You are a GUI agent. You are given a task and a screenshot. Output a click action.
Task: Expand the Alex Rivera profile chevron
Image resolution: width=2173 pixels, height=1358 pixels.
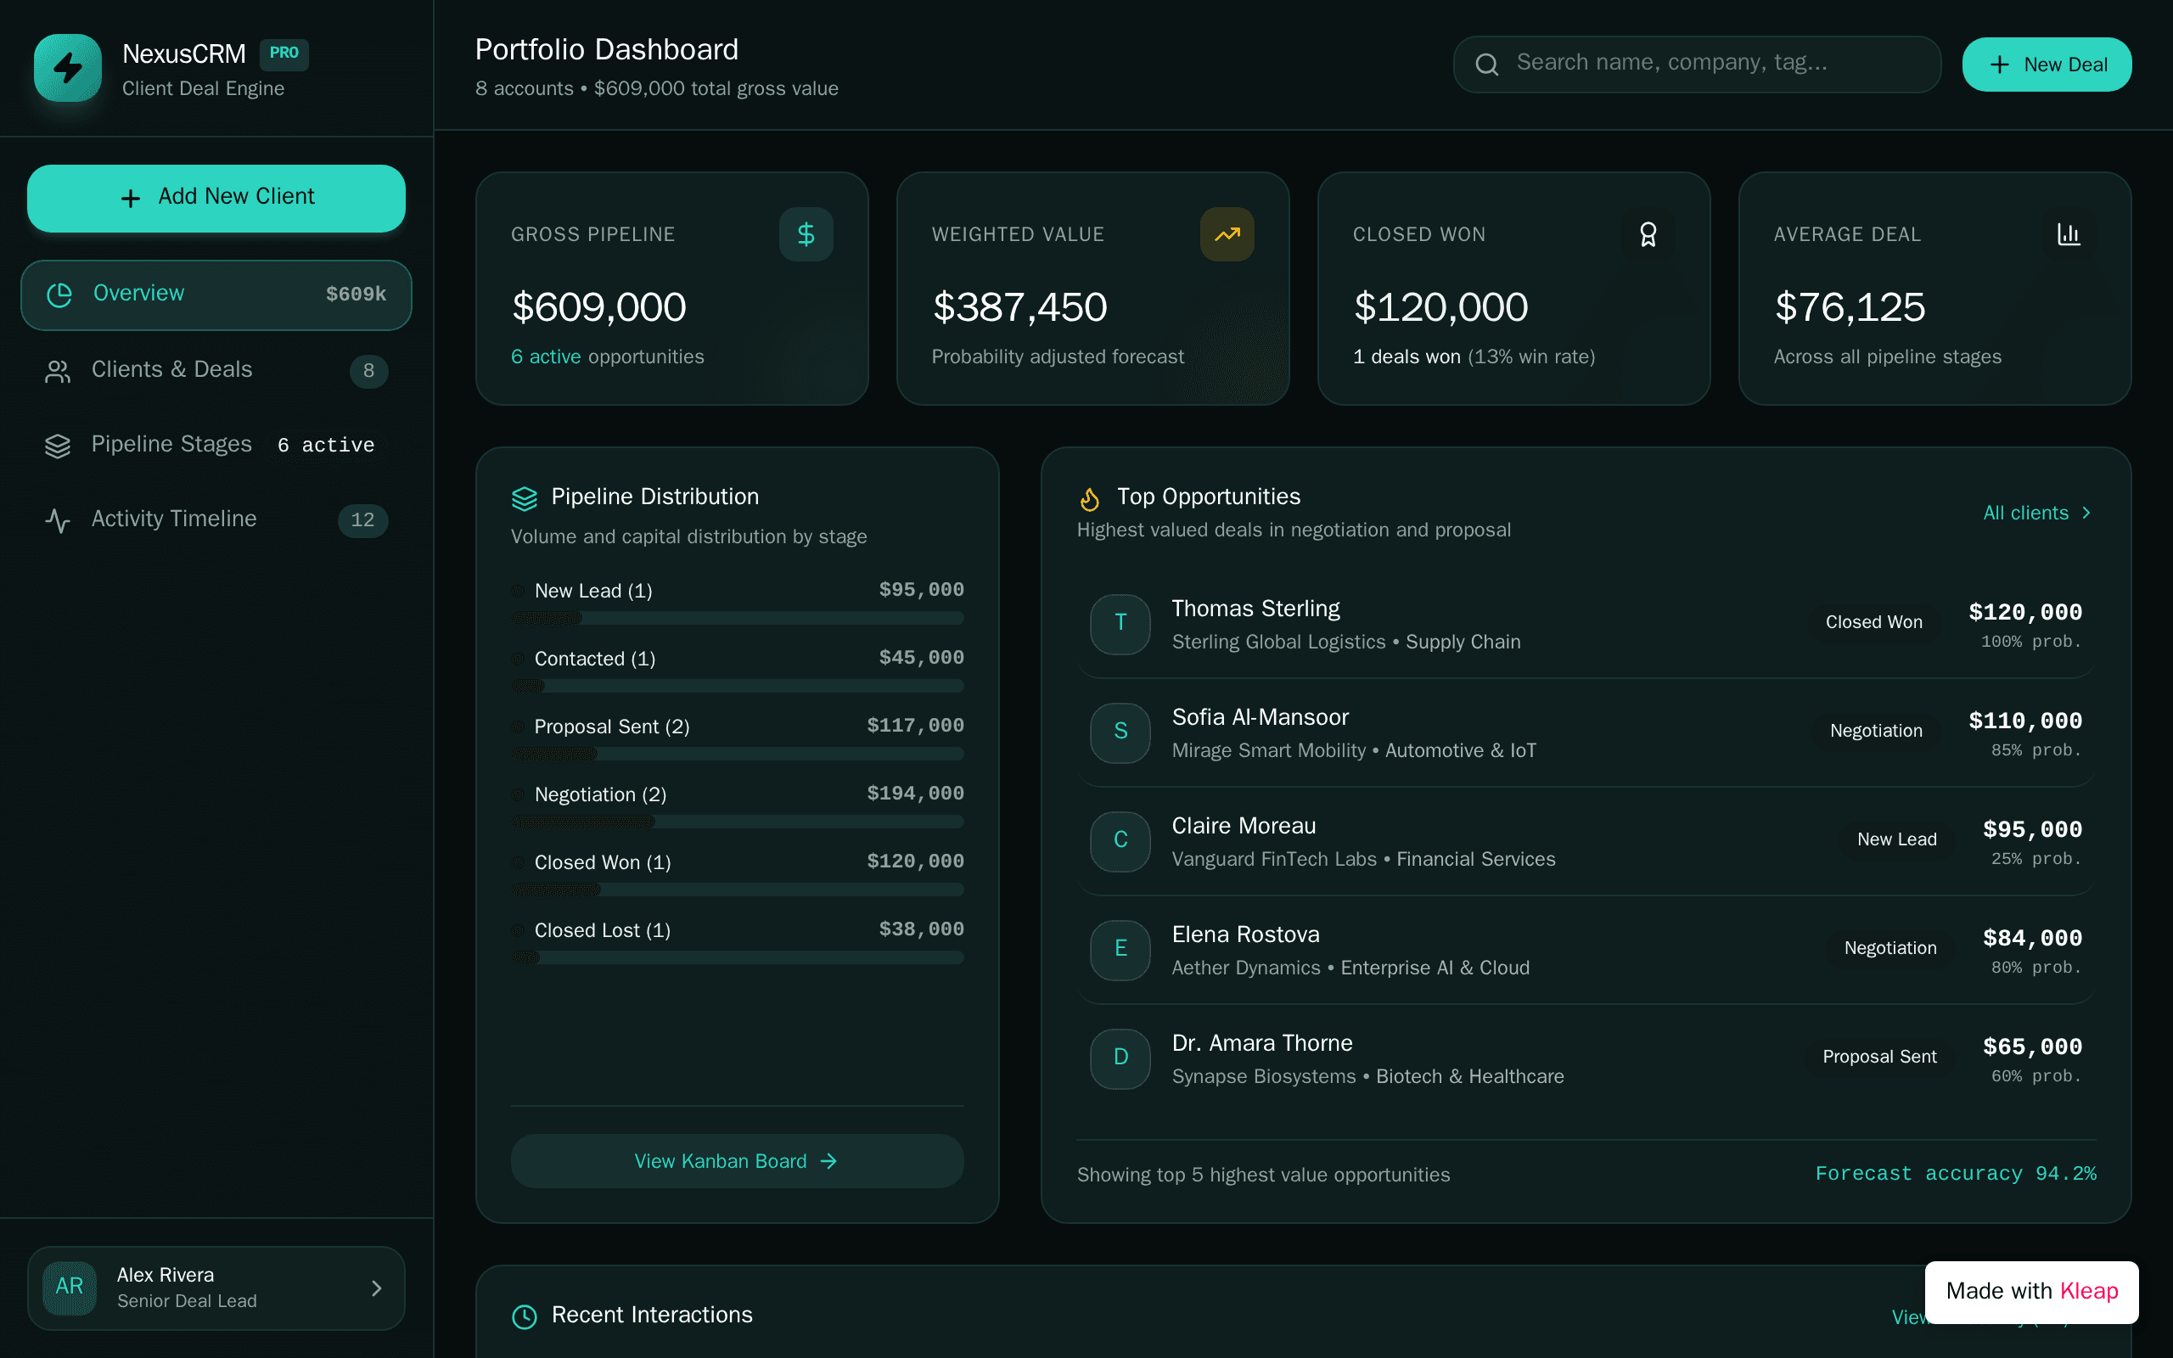click(x=376, y=1288)
